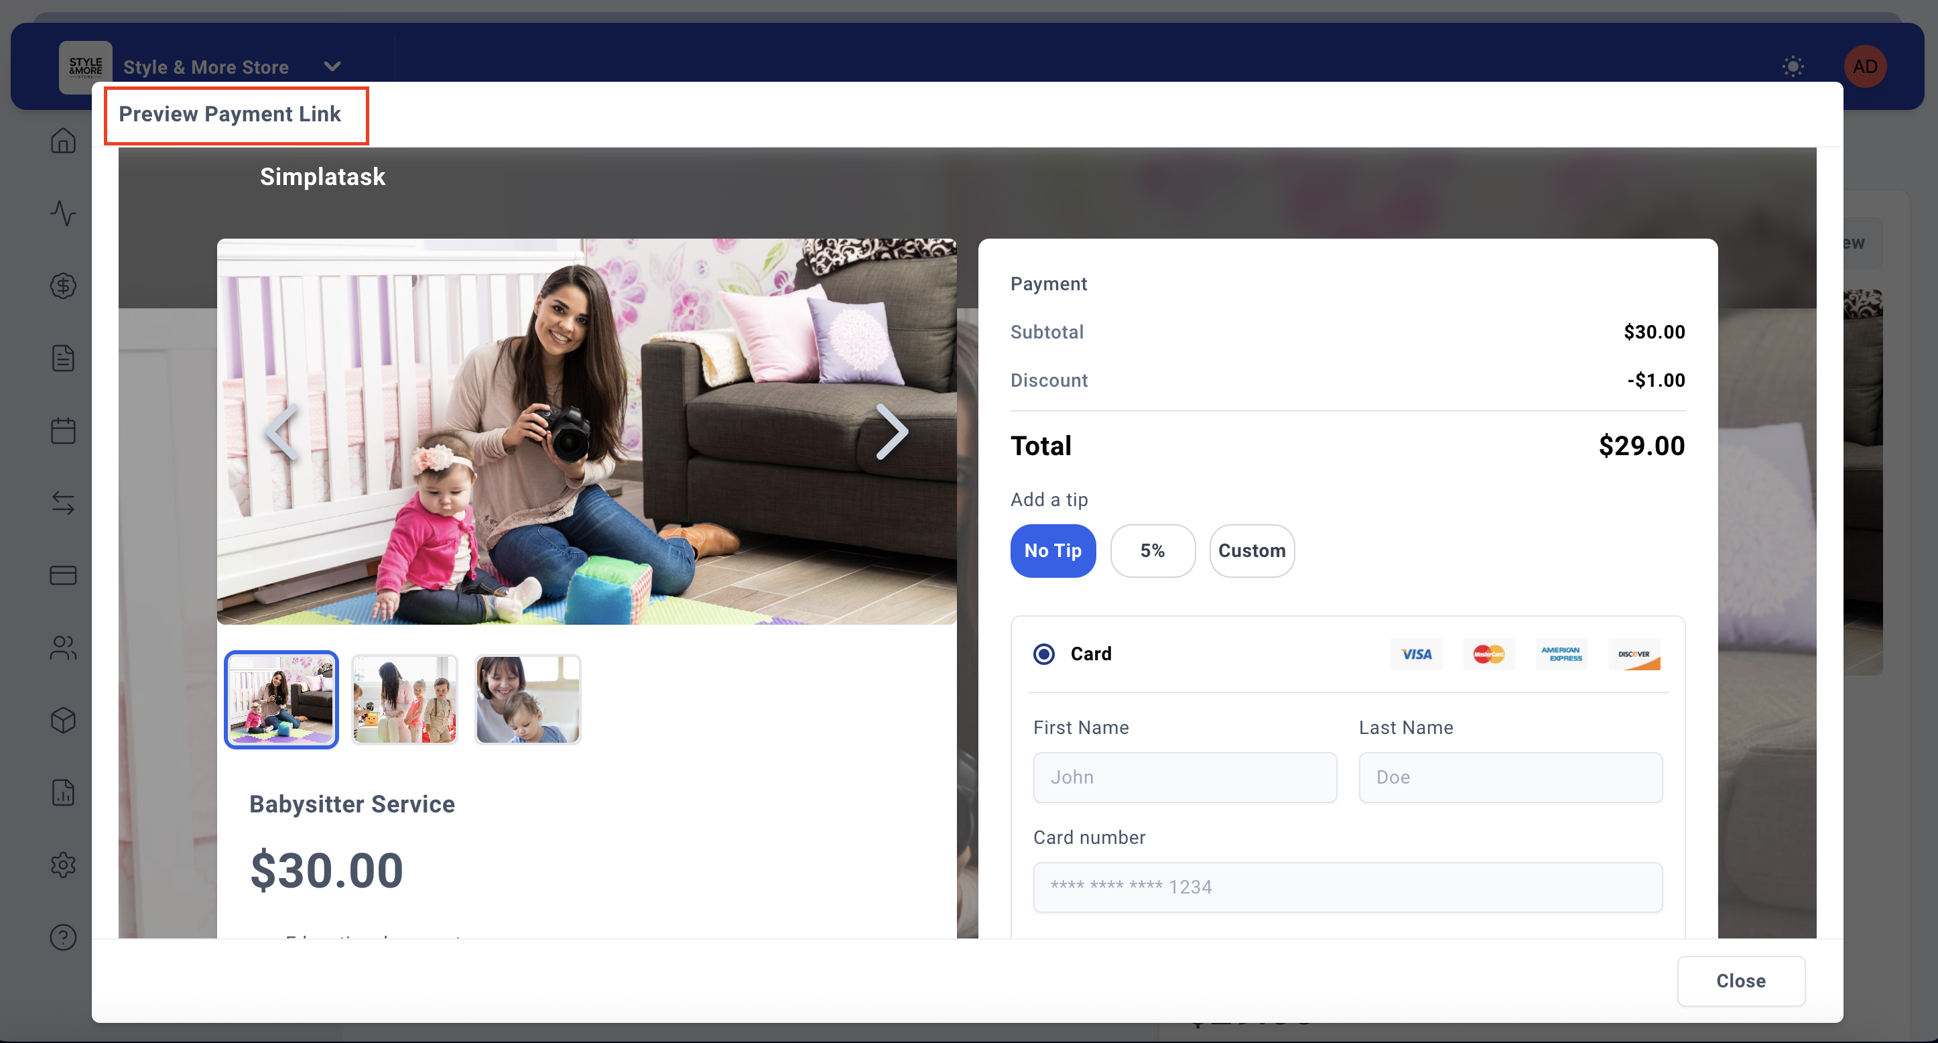Image resolution: width=1938 pixels, height=1043 pixels.
Task: Click the home icon in sidebar
Action: [x=63, y=141]
